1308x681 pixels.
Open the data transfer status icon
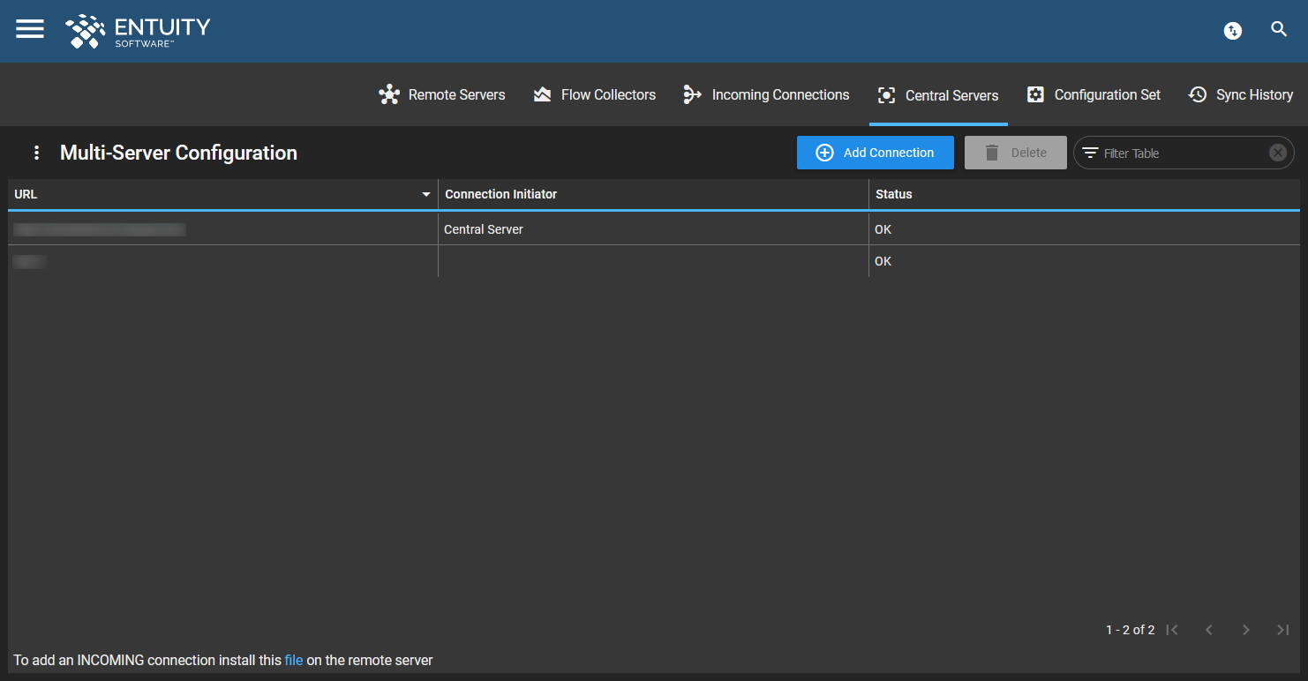point(1233,31)
